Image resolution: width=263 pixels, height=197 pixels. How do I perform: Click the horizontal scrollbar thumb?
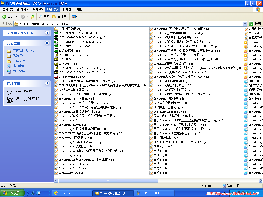(x=108, y=180)
